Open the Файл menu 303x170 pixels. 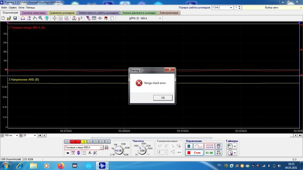point(4,7)
